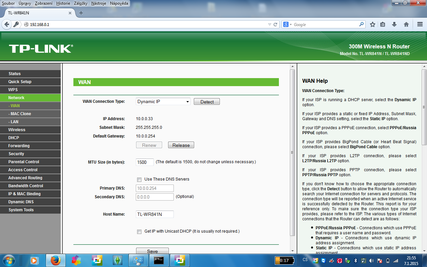Click the CS language indicator
The image size is (427, 267).
point(305,260)
